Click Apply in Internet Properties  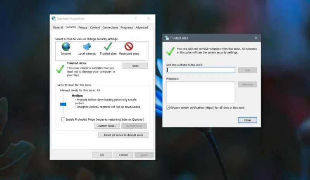click(x=144, y=155)
